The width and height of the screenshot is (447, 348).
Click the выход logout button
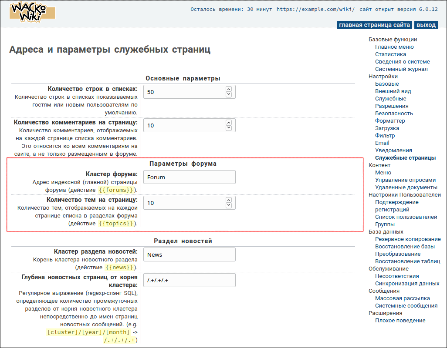(426, 25)
